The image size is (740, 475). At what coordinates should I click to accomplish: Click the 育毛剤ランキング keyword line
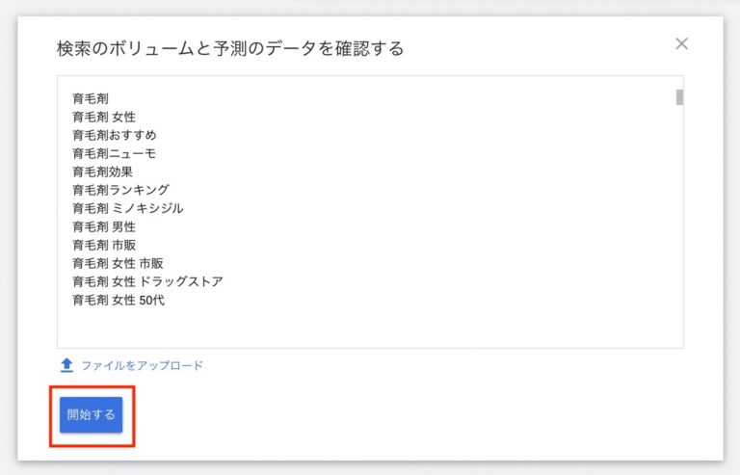coord(120,190)
